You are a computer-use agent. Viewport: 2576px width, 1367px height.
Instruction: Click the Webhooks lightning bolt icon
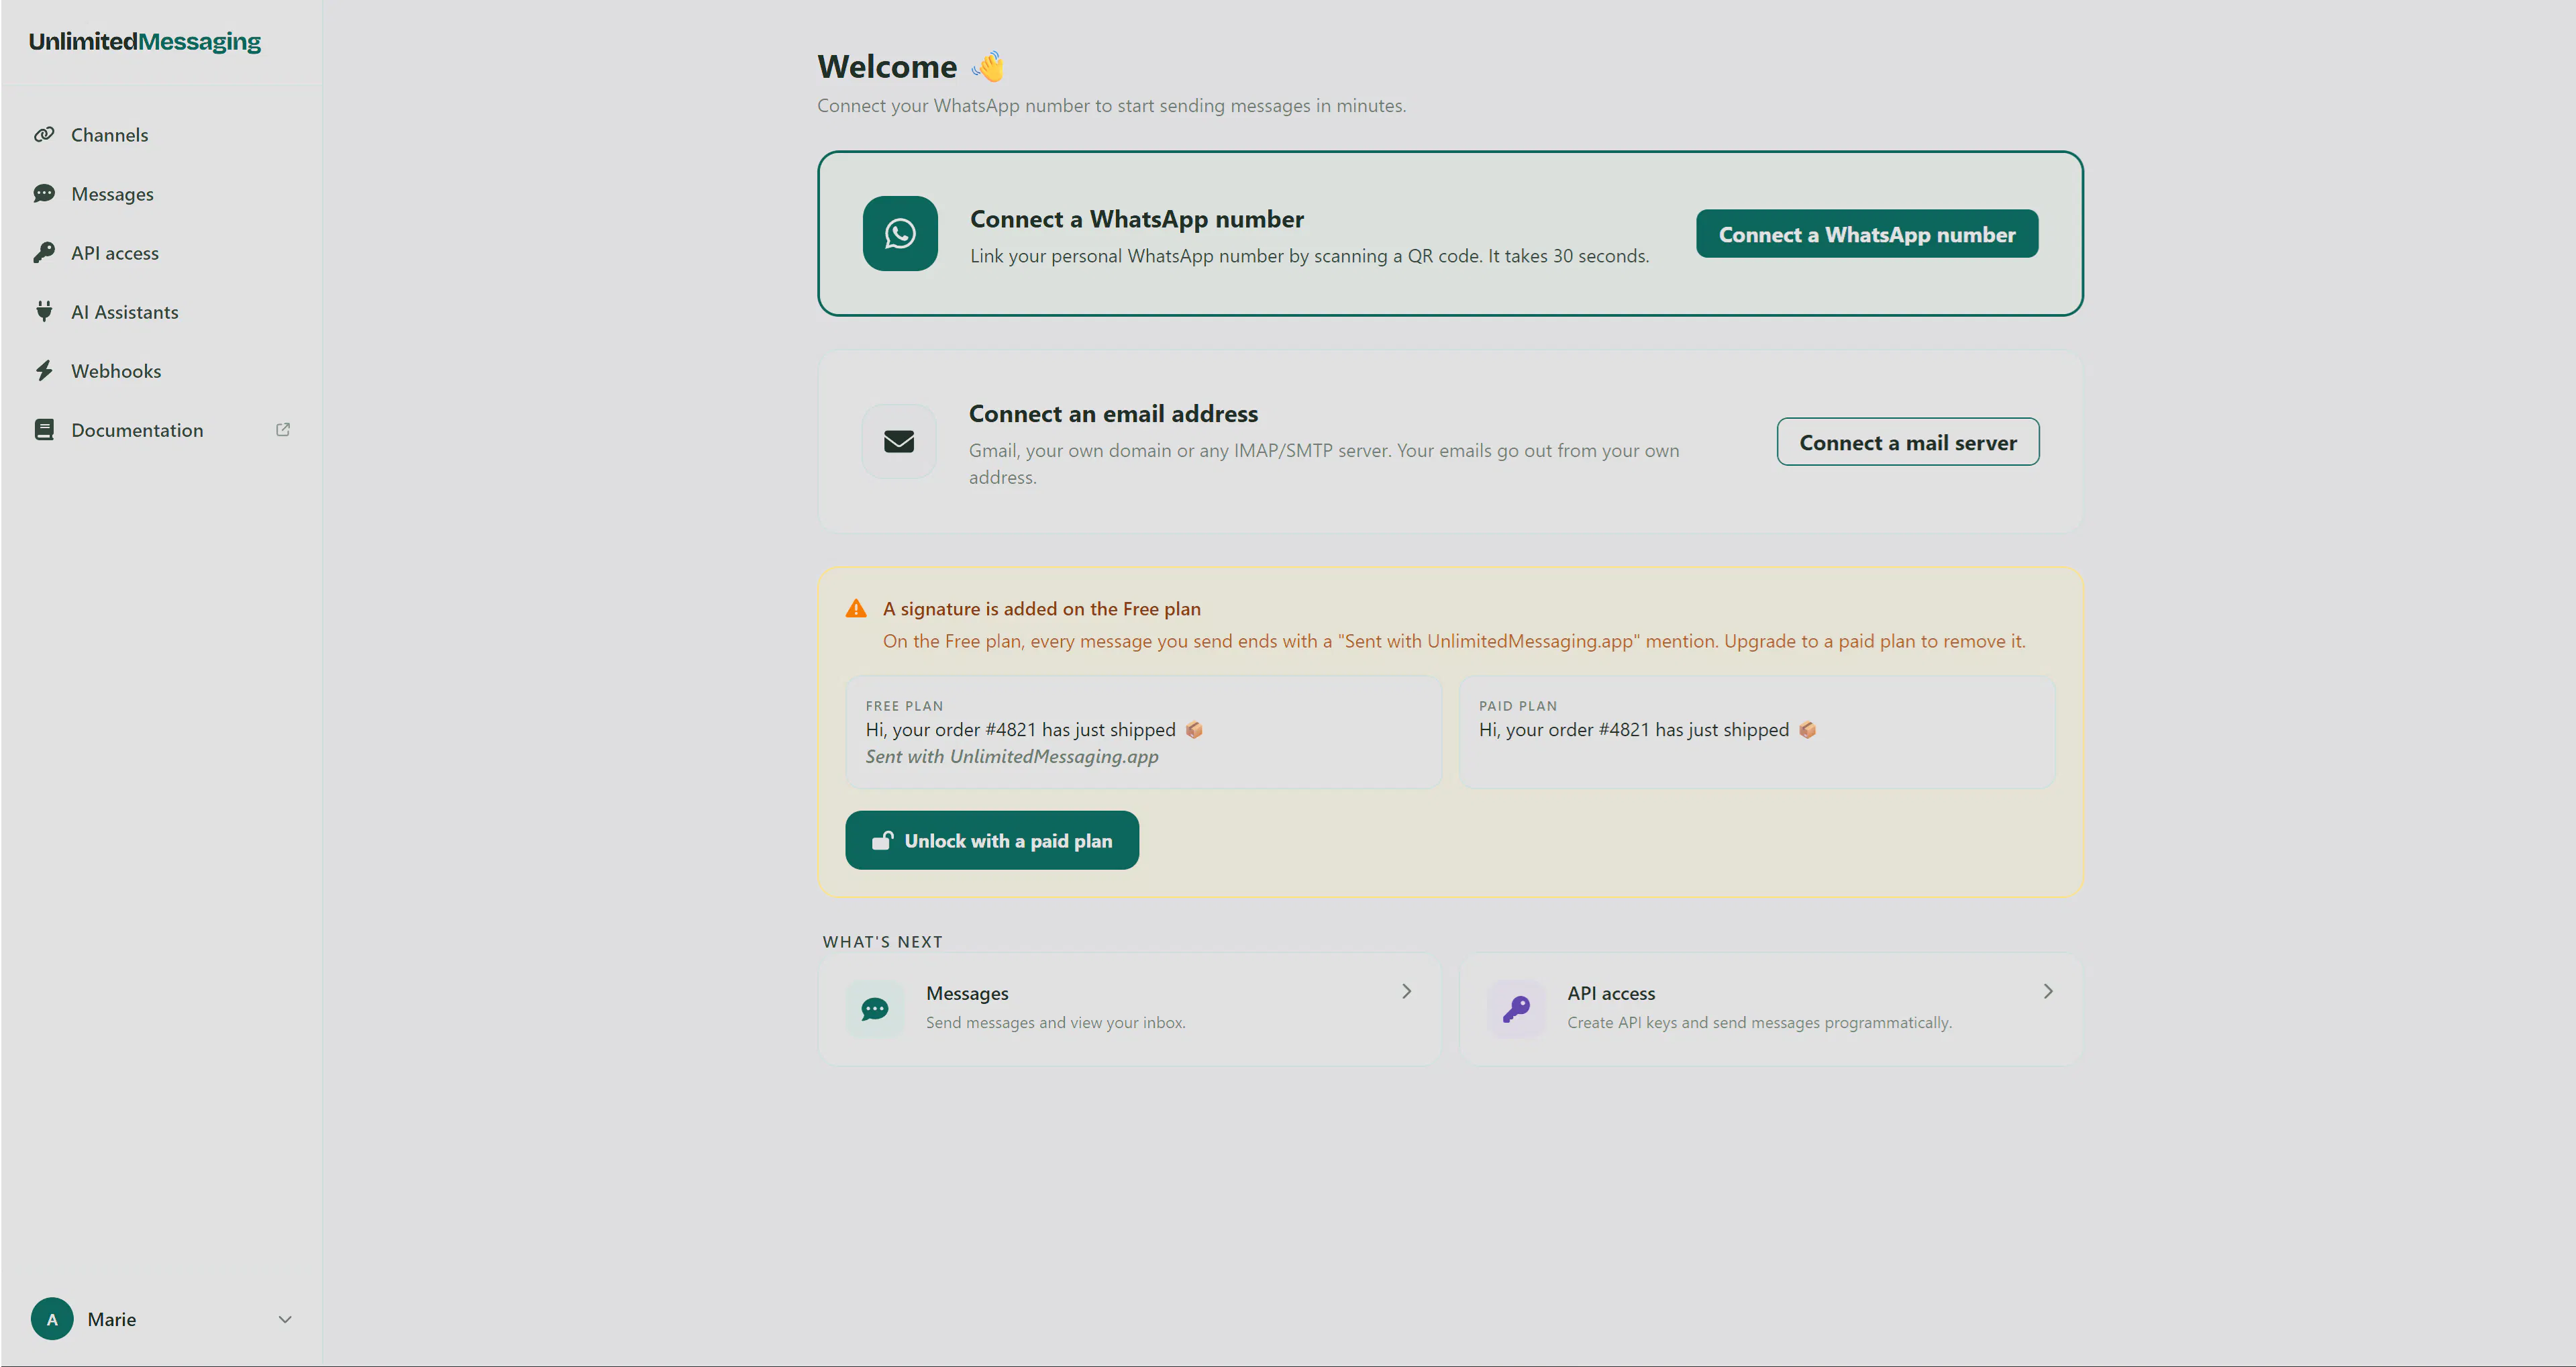[44, 370]
